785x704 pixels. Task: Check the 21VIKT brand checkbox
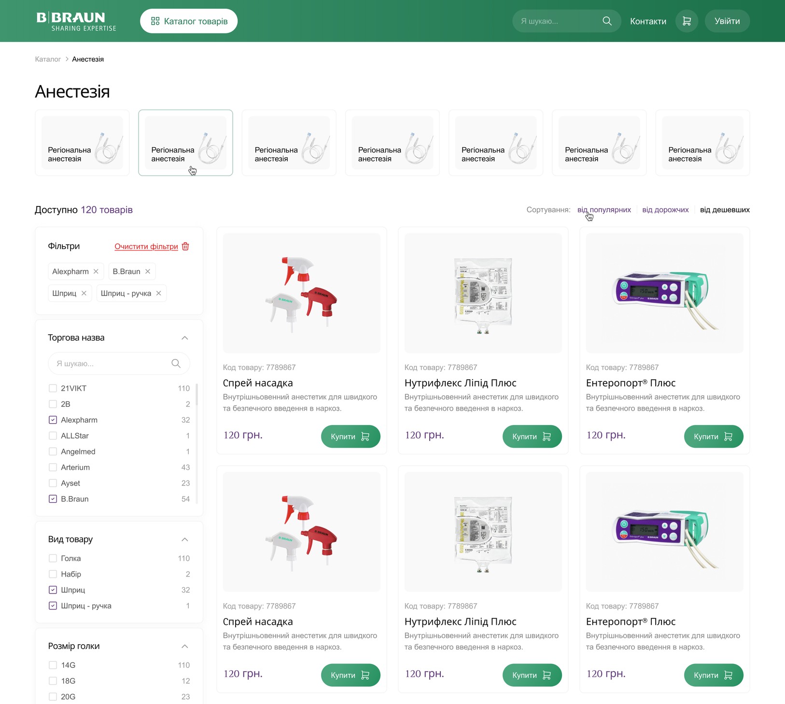53,388
